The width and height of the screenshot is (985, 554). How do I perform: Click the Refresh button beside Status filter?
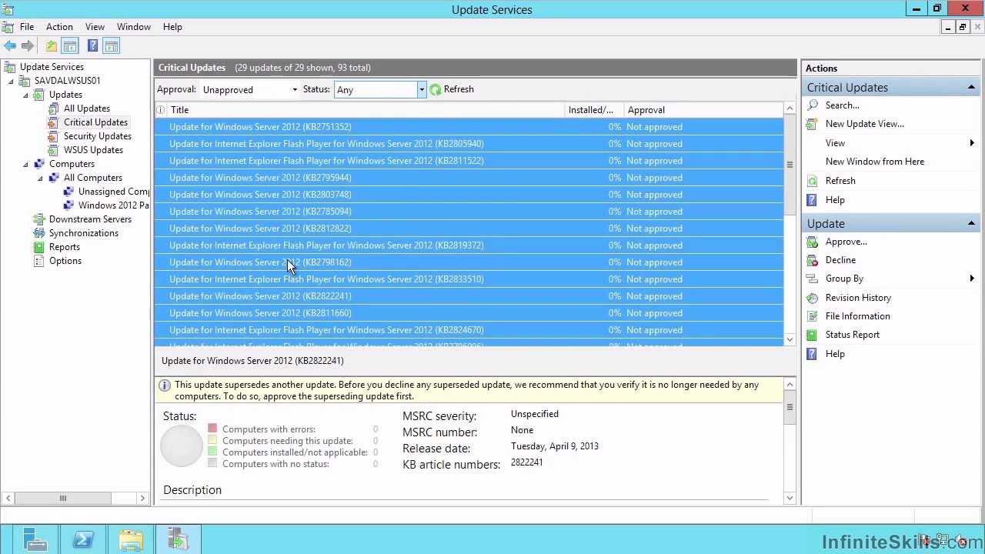(x=452, y=89)
